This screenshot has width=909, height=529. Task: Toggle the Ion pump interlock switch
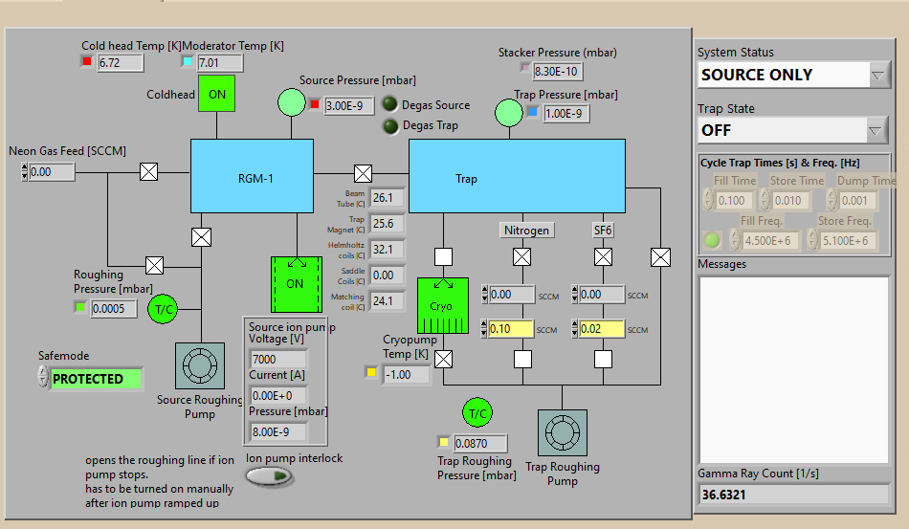[270, 475]
